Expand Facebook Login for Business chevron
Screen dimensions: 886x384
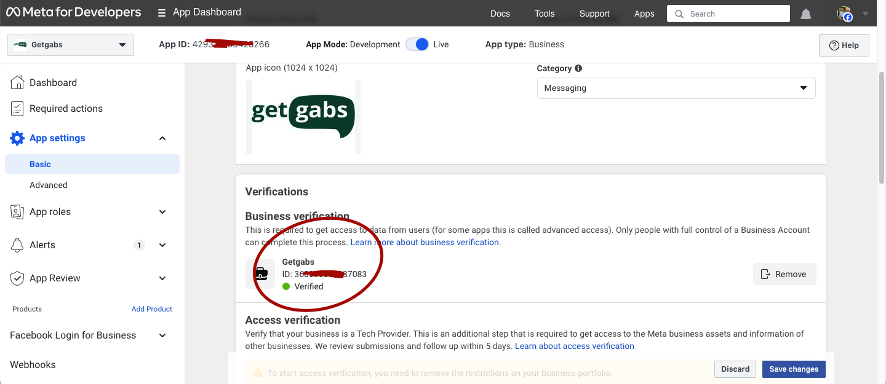(x=162, y=335)
